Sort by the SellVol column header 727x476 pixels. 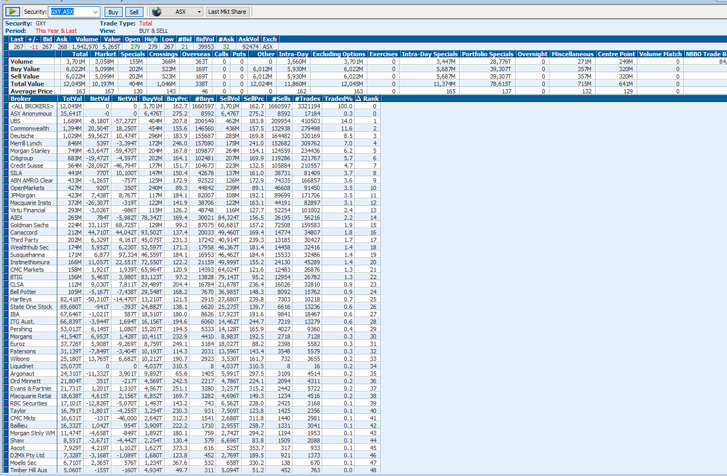pos(229,99)
